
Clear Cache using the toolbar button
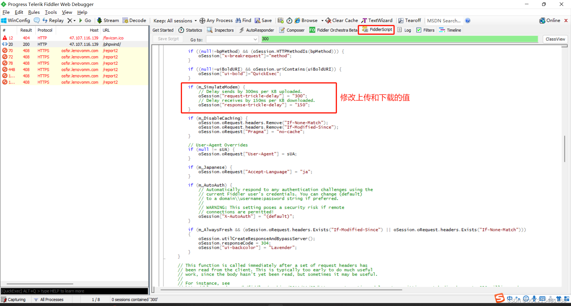coord(342,20)
